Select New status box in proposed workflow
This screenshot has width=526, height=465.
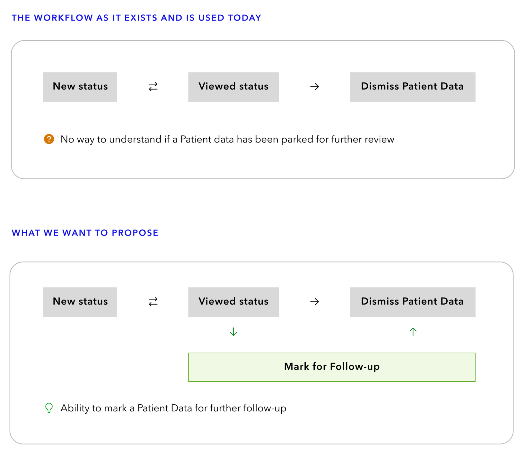(80, 302)
